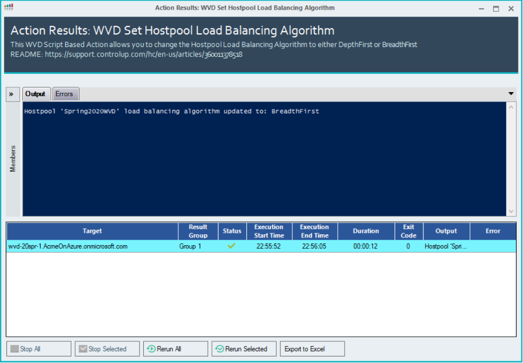Click the ControlUp app icon in title bar
The image size is (523, 363).
(x=9, y=7)
